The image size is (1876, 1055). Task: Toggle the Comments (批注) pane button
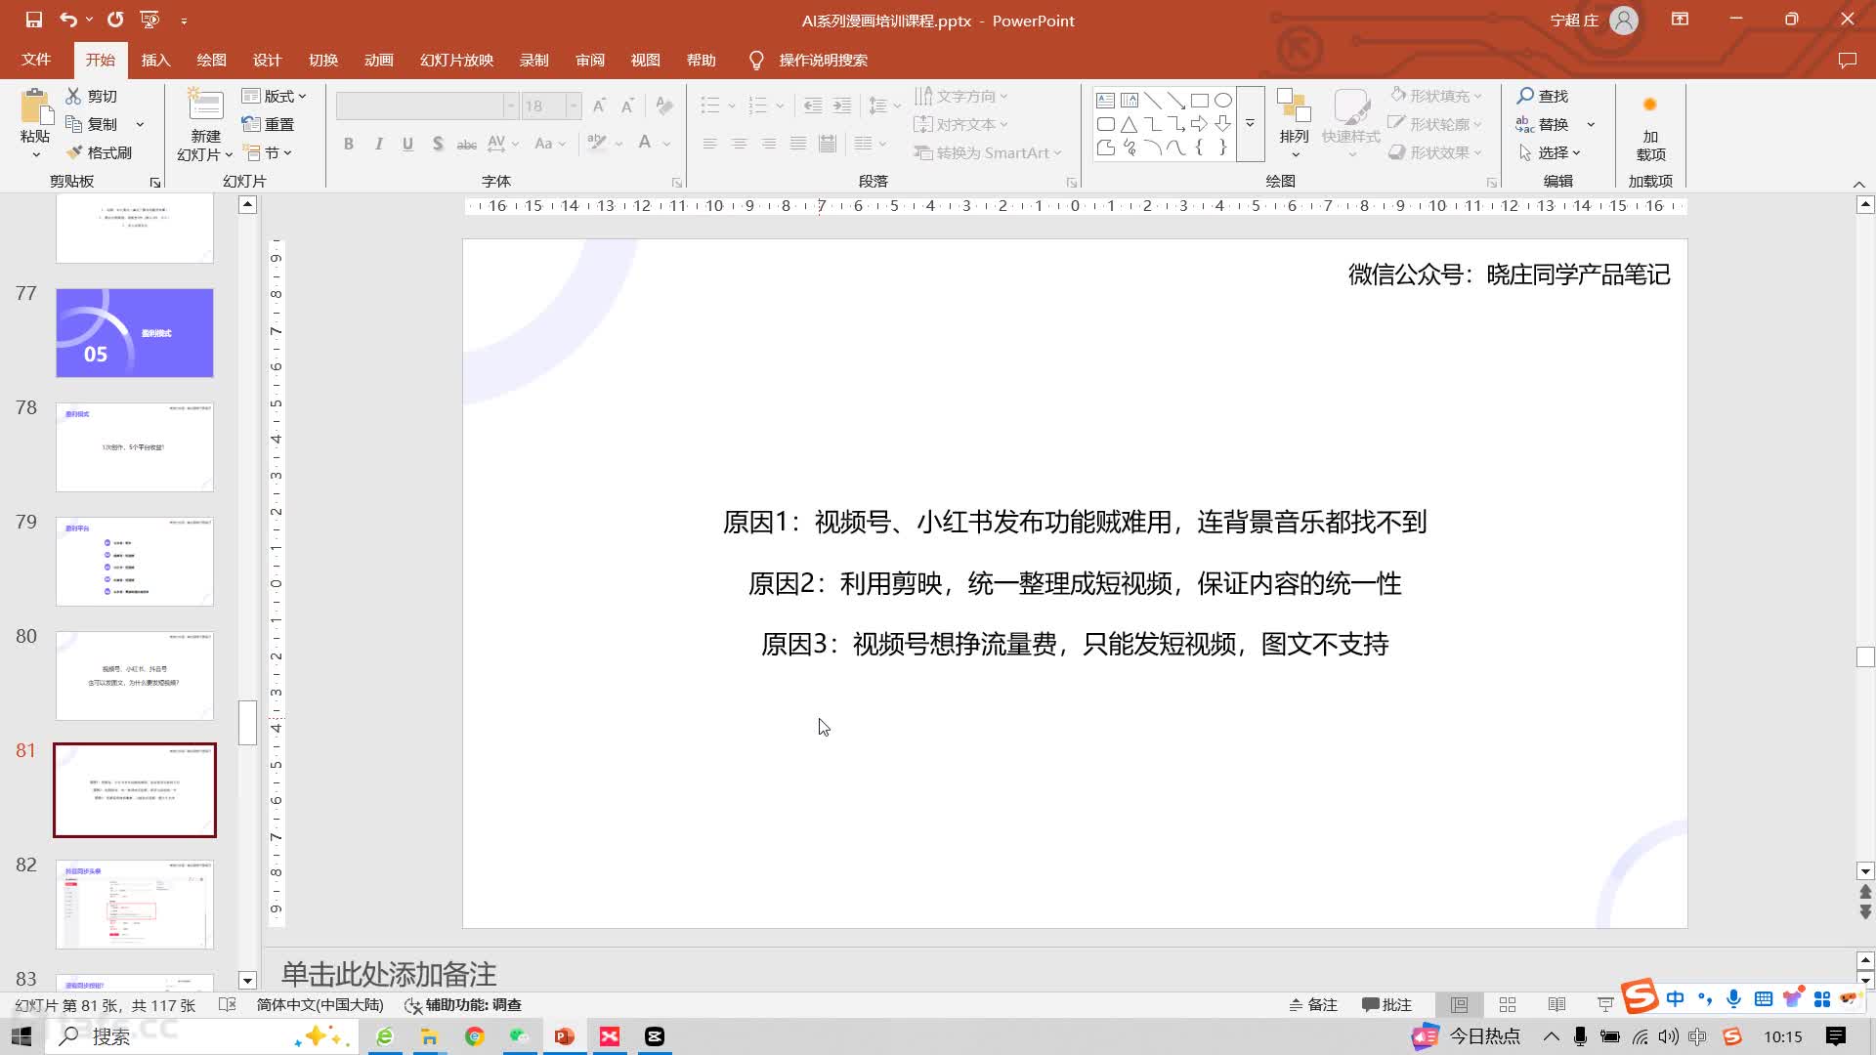pos(1386,1004)
